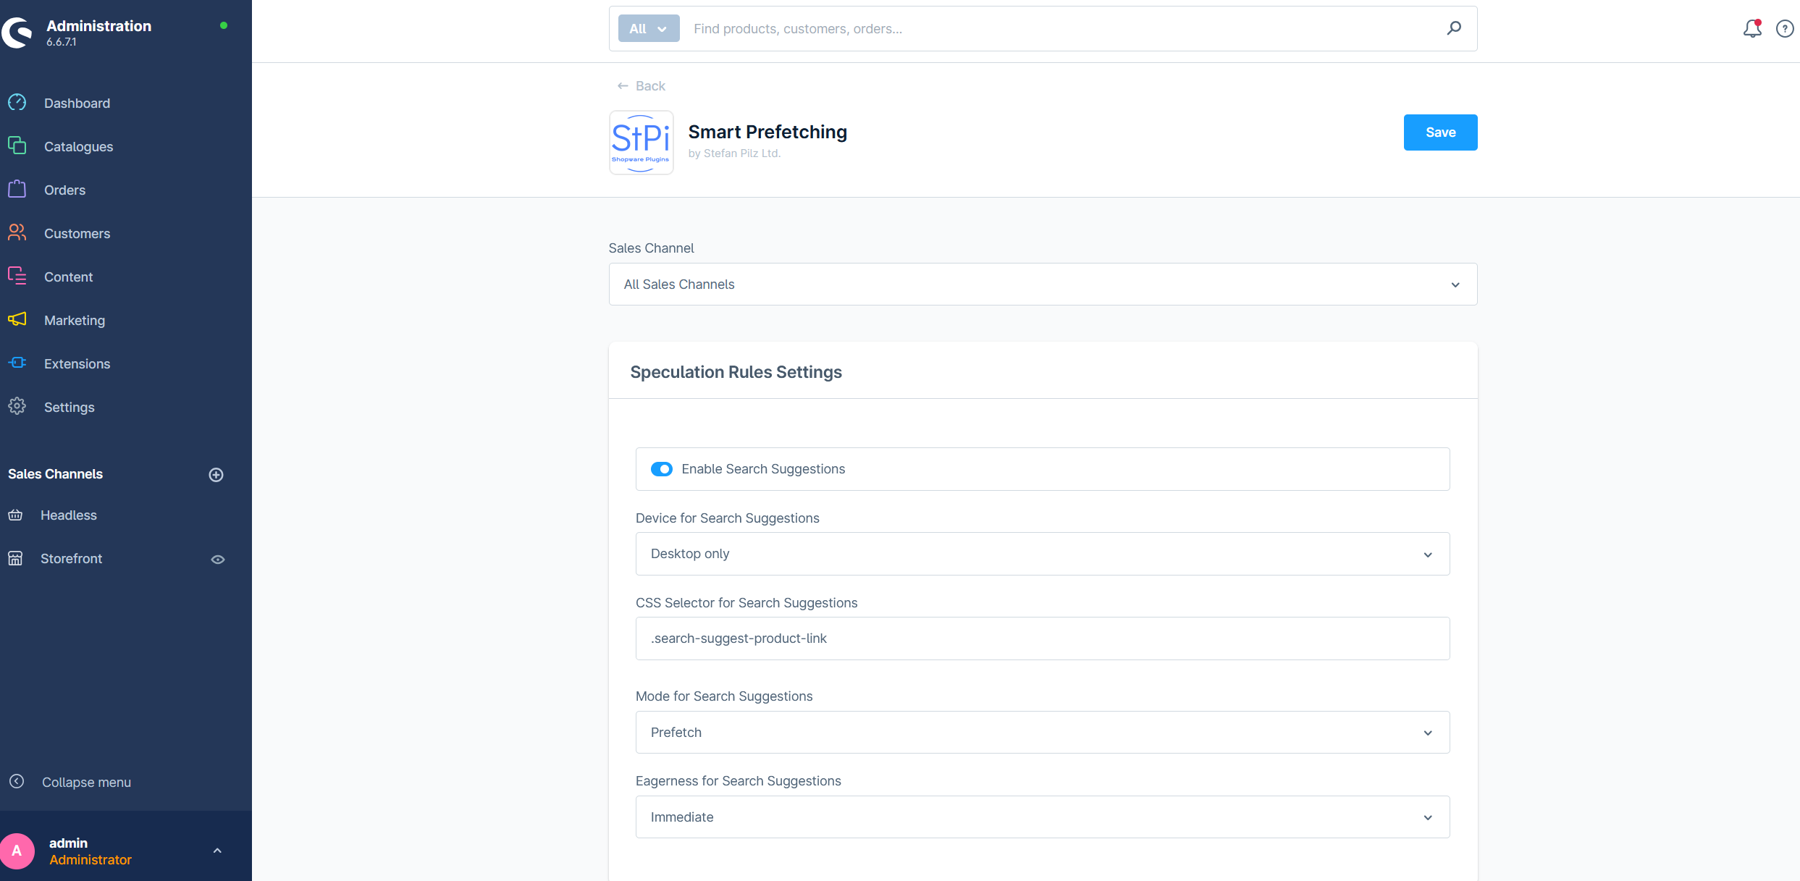Click the Marketing megaphone icon
Screen dimensions: 1800x881
click(x=17, y=320)
